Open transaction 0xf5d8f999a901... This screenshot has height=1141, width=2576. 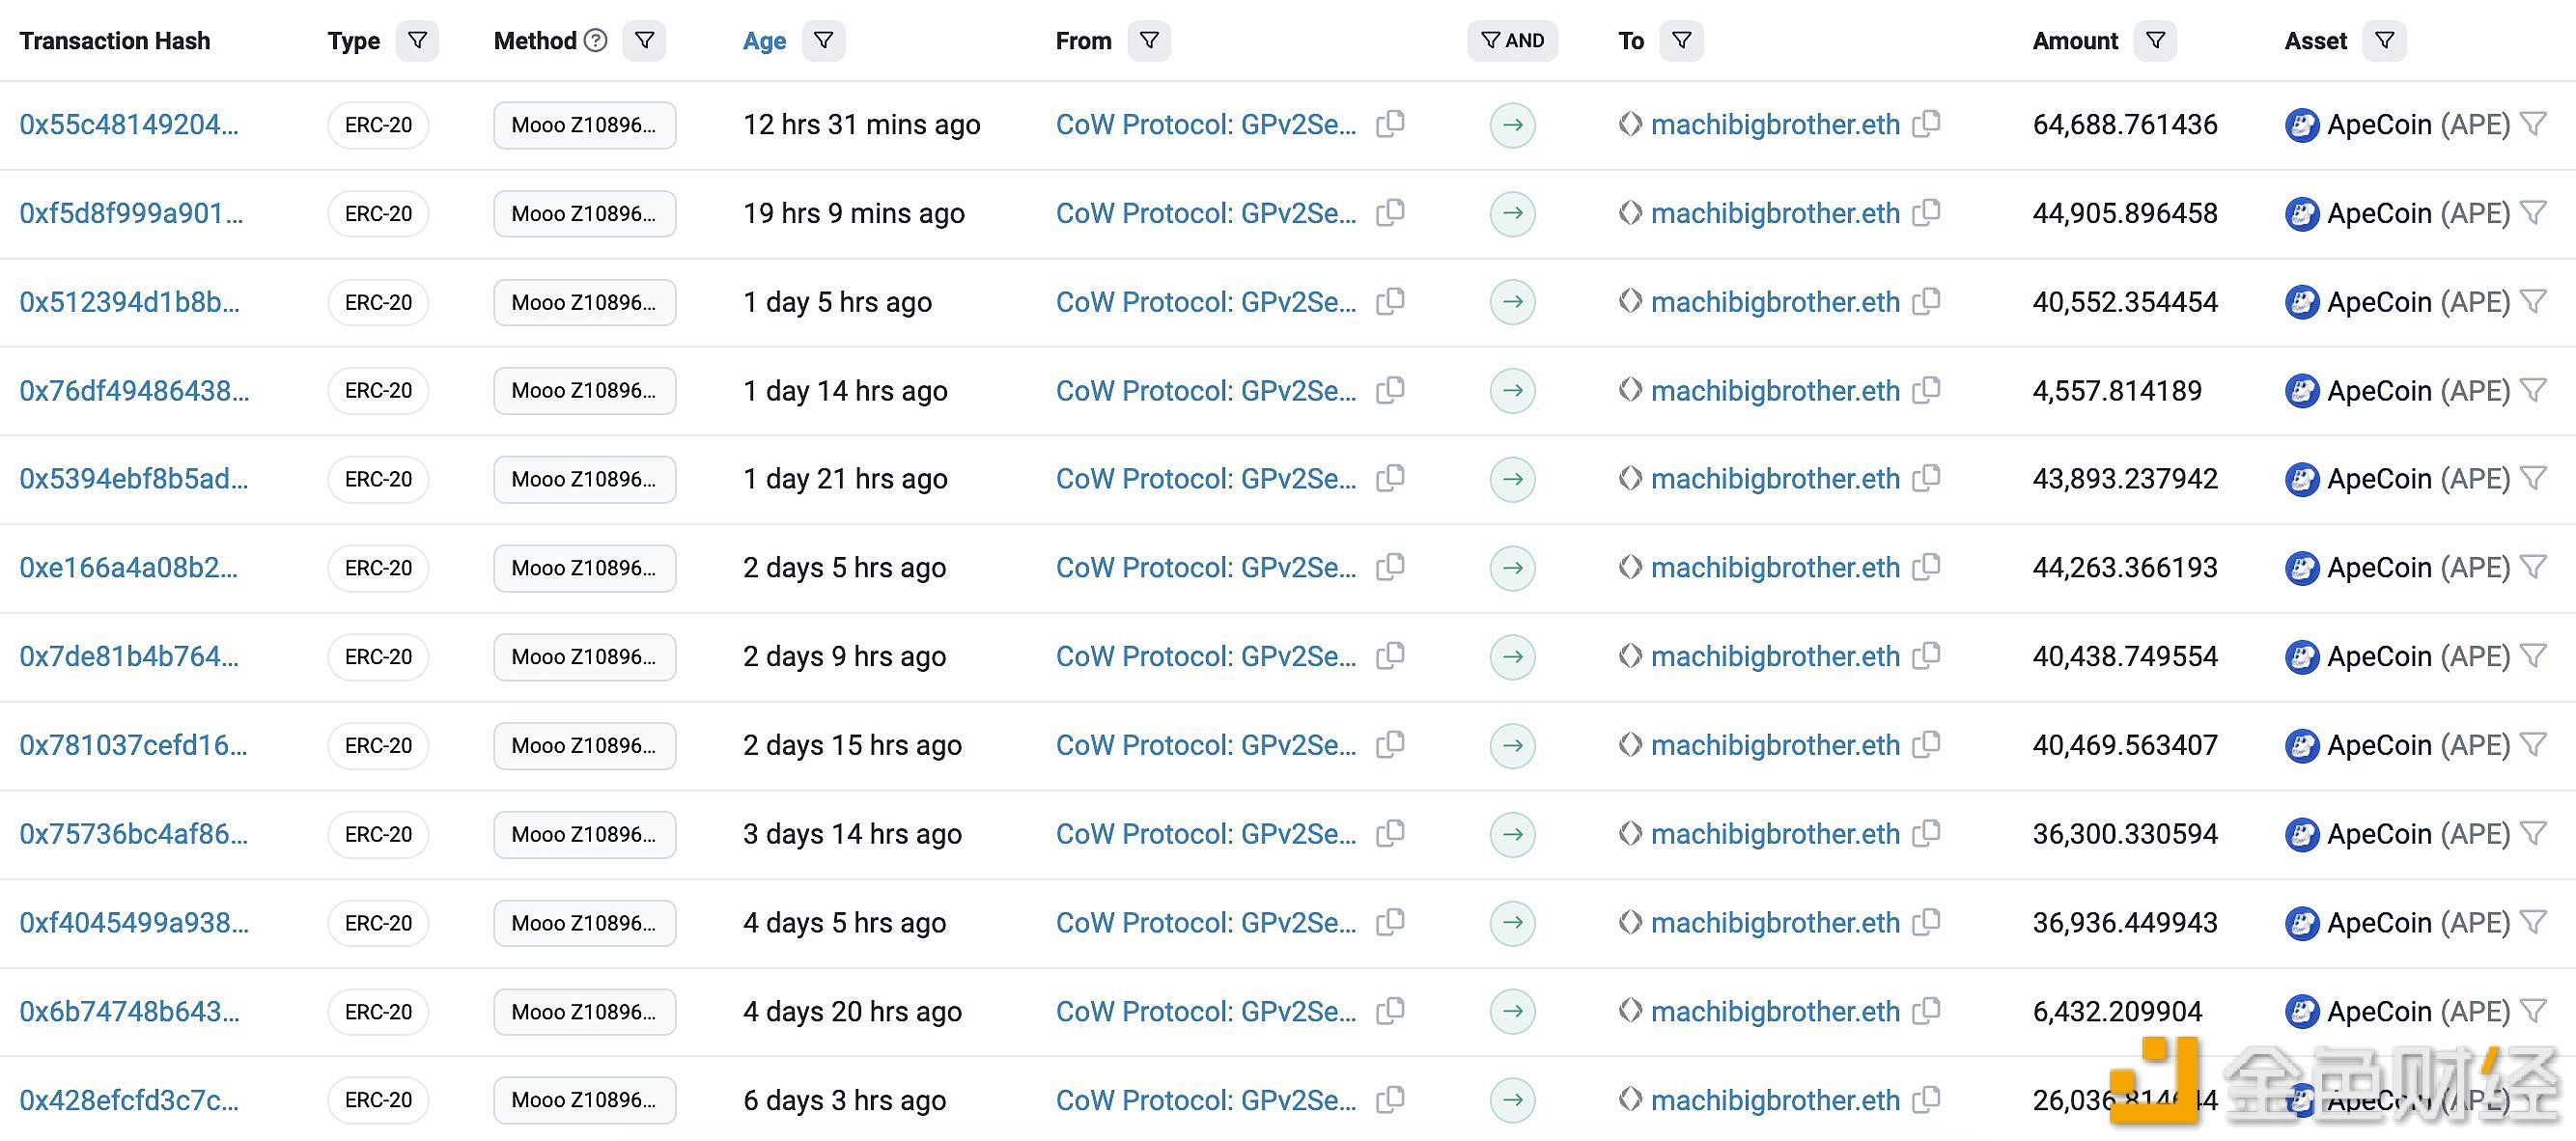click(131, 214)
